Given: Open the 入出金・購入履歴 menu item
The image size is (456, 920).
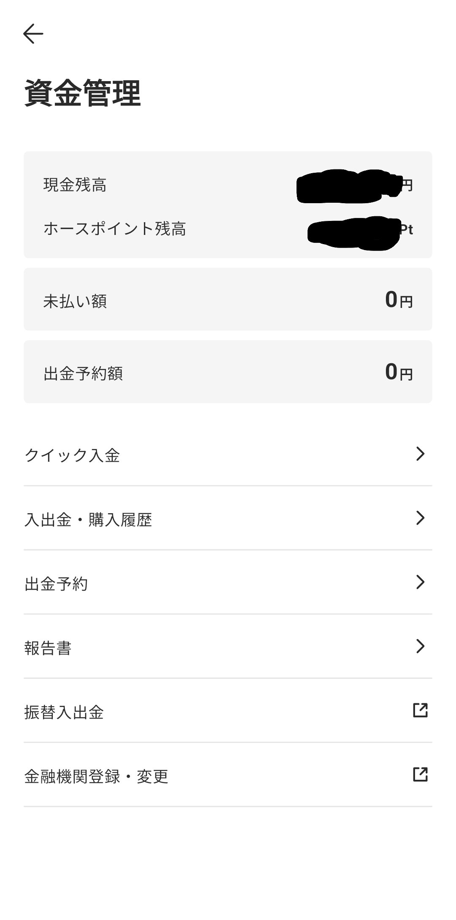Looking at the screenshot, I should 88,520.
